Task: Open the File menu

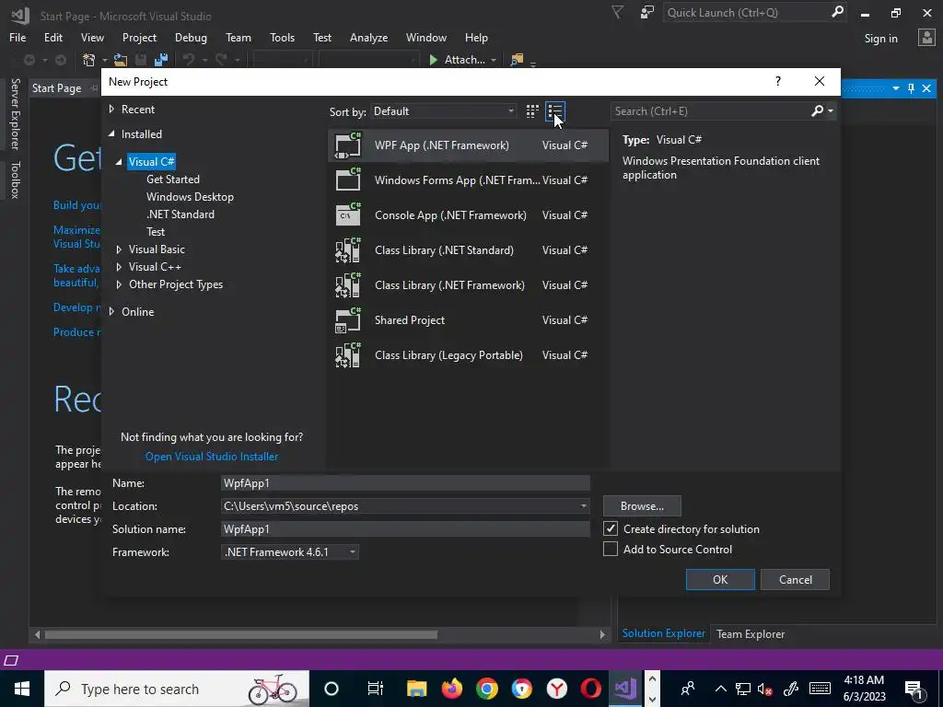Action: [17, 37]
